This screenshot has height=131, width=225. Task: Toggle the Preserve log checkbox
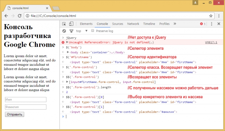point(92,30)
